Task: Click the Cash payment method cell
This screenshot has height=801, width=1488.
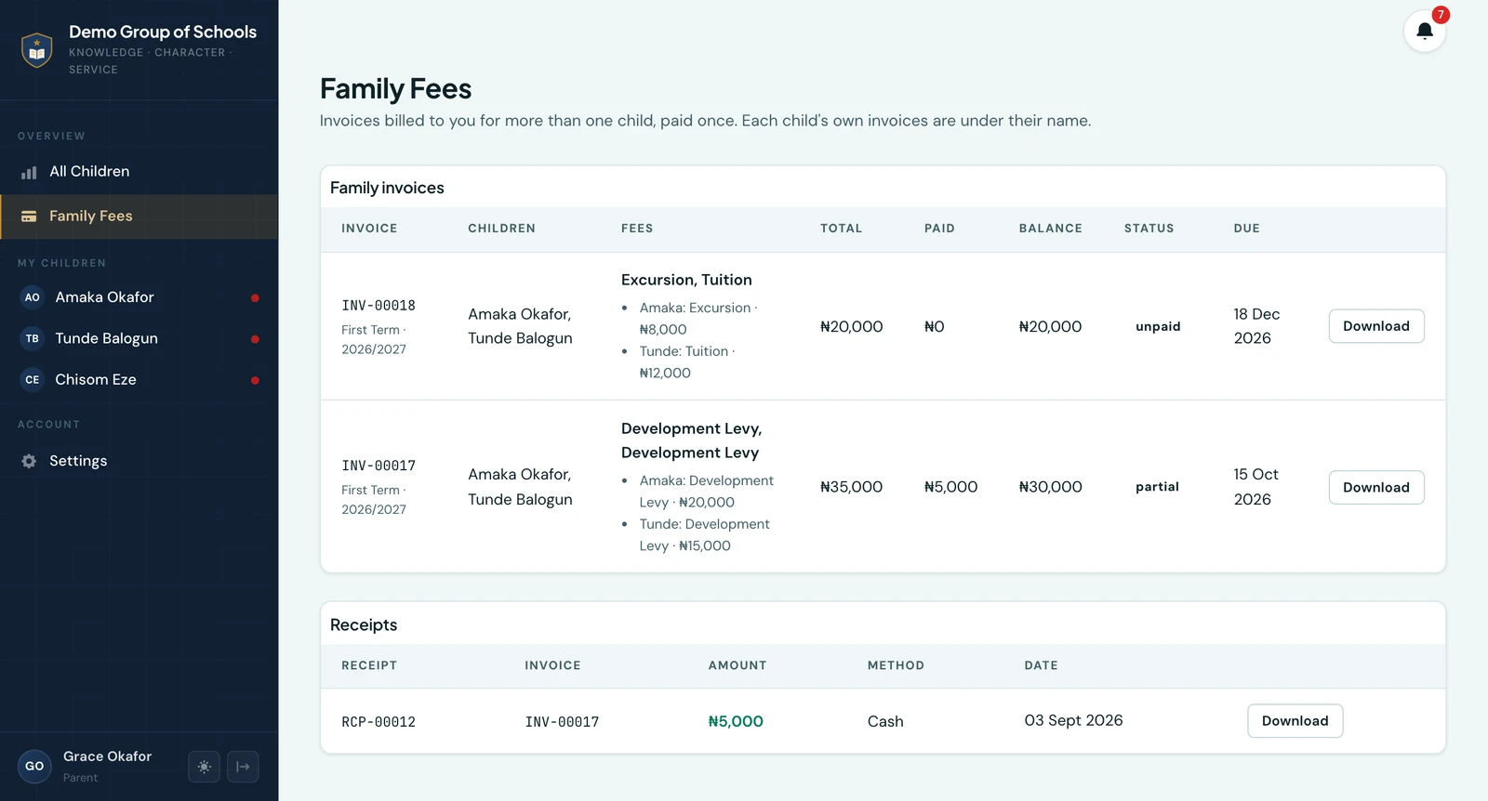Action: [885, 721]
